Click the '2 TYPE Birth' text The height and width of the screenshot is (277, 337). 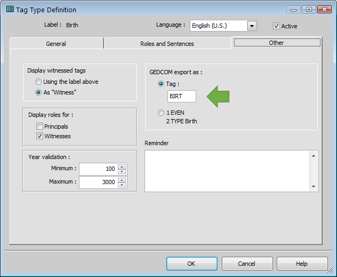182,121
